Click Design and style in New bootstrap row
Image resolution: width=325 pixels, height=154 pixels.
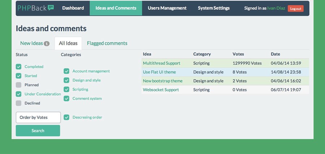click(x=208, y=81)
